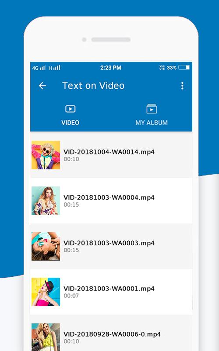Click the MY ALBUM stacked-video icon

(x=152, y=109)
